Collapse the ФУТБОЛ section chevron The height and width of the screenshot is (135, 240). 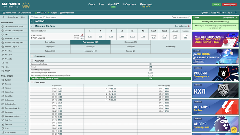pyautogui.click(x=32, y=21)
